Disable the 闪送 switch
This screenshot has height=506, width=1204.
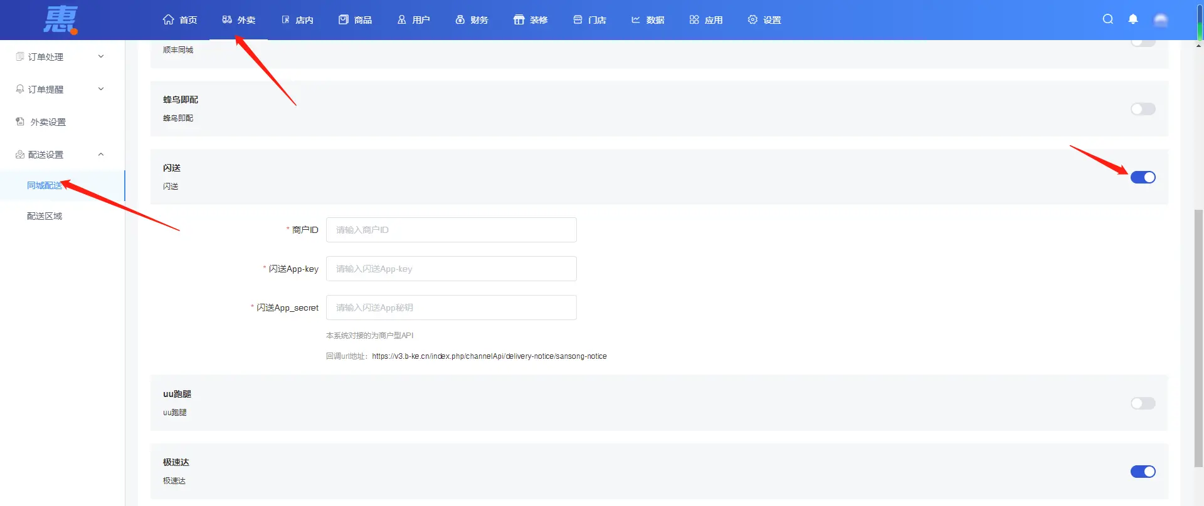point(1143,177)
